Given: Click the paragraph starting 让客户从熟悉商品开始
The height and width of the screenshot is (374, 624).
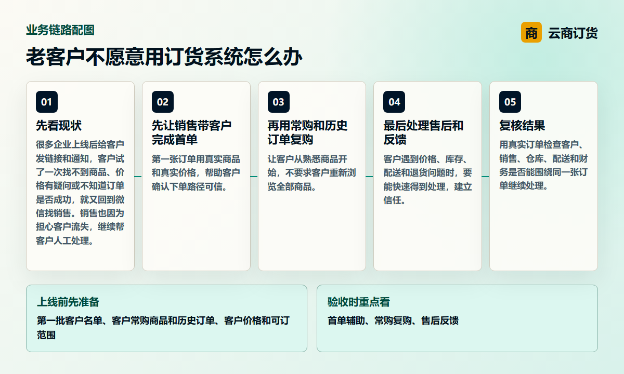Looking at the screenshot, I should [x=312, y=172].
